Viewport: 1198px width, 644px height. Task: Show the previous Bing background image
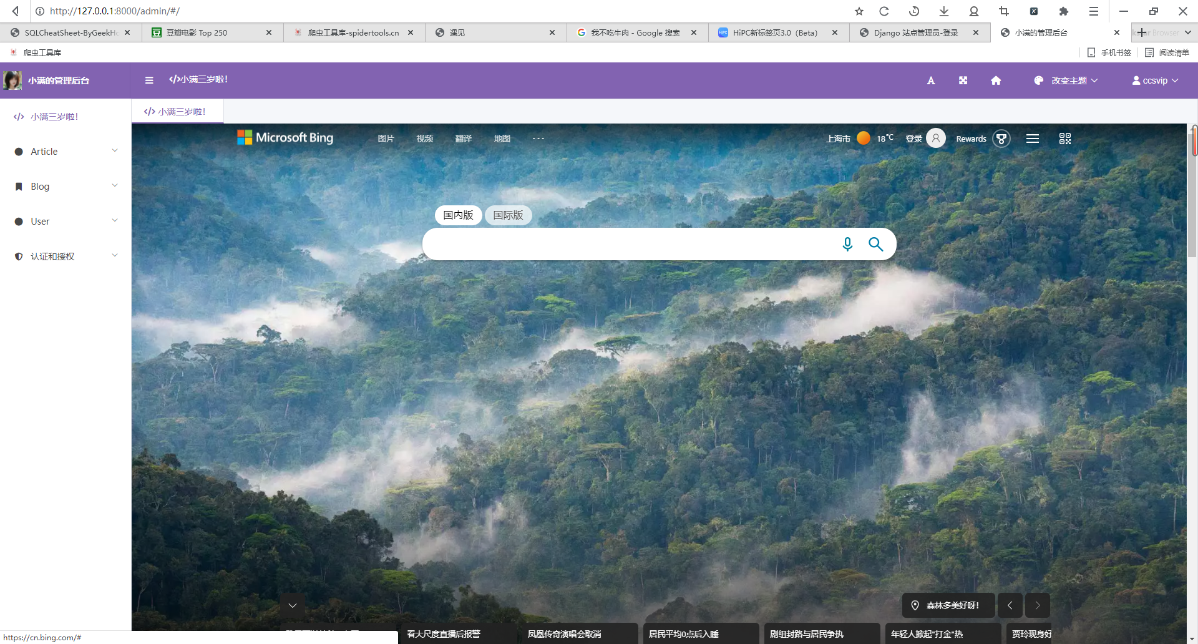pos(1010,605)
